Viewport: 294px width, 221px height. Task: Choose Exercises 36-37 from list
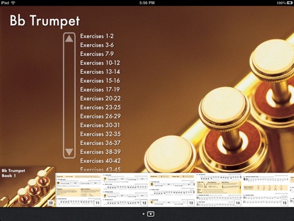[100, 143]
